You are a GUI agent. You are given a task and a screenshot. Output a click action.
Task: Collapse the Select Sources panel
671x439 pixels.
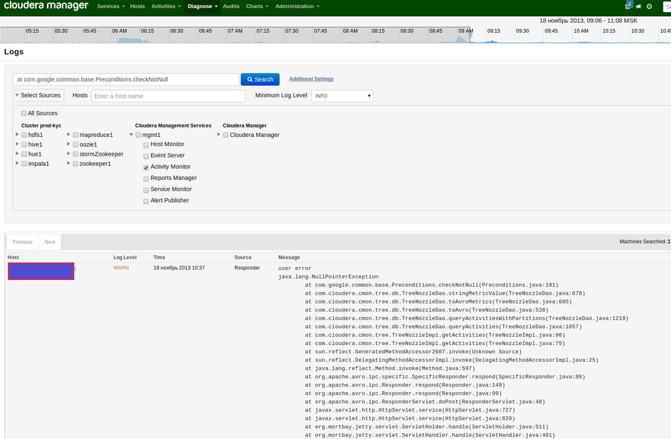(38, 95)
